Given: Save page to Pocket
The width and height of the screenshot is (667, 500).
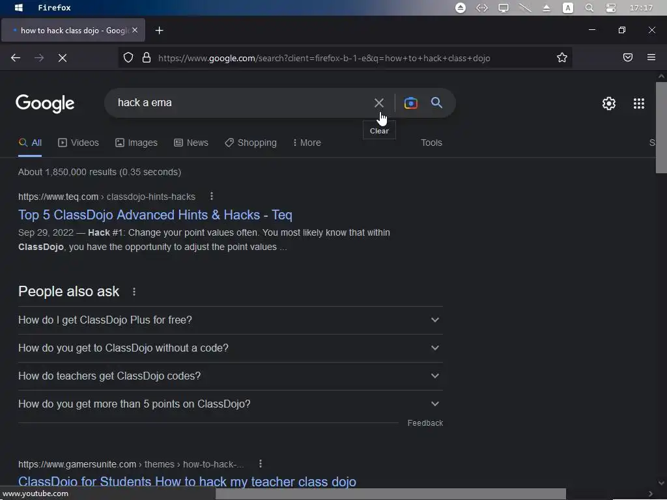Looking at the screenshot, I should (x=628, y=57).
